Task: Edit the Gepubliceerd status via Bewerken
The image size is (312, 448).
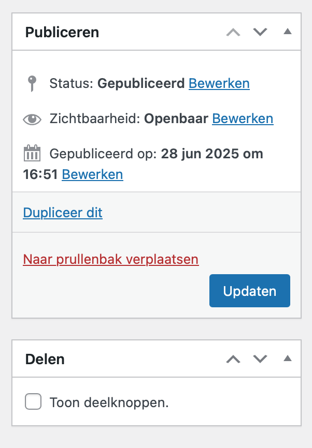Action: tap(219, 83)
